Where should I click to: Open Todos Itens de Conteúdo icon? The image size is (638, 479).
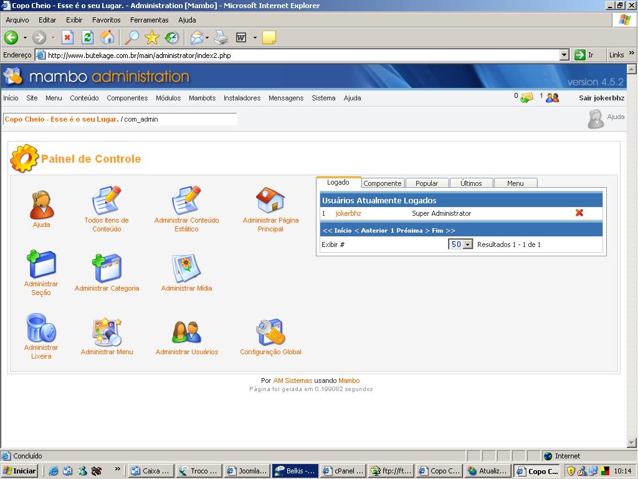click(x=106, y=200)
